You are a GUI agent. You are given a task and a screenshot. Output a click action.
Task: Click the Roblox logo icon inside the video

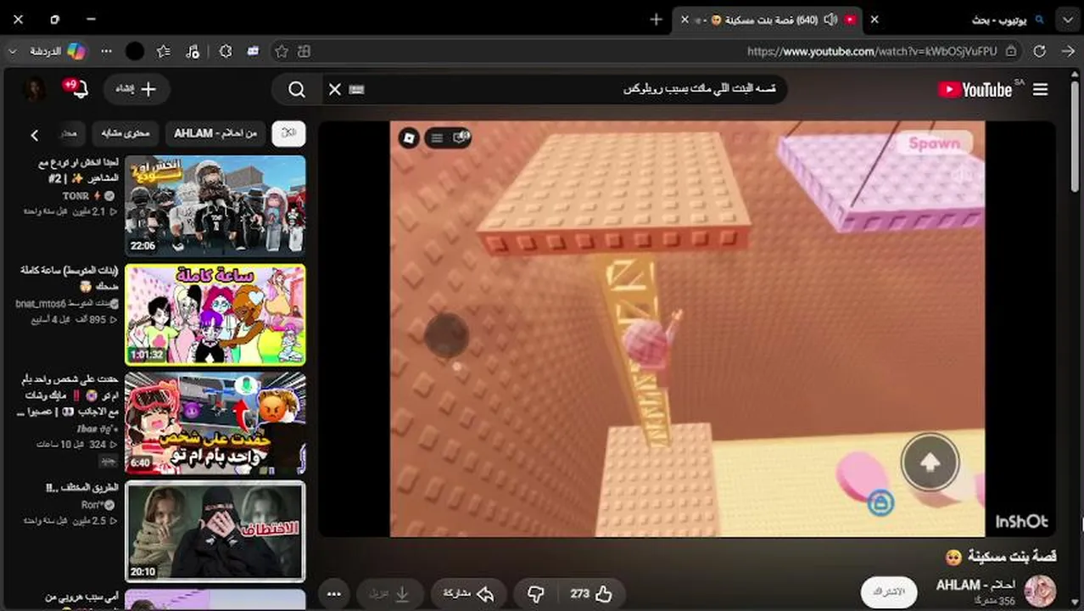(409, 137)
